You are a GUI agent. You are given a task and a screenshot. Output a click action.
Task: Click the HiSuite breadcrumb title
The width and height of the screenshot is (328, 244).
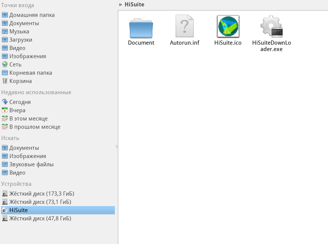134,5
